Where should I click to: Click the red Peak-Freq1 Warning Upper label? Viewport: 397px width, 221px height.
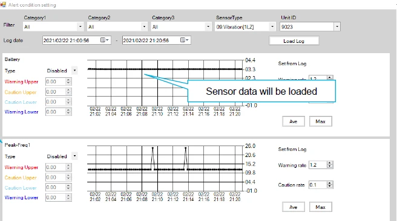(x=21, y=167)
